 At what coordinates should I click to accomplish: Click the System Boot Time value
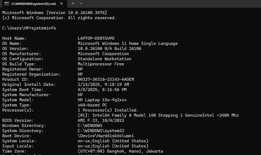102,90
